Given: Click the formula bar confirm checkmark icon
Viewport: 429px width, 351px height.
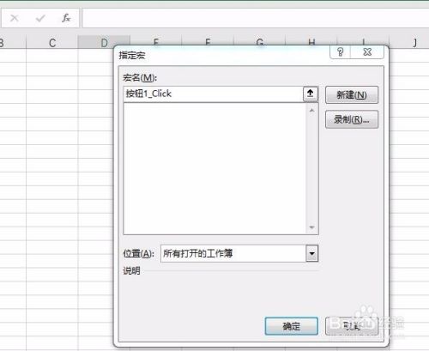Looking at the screenshot, I should coord(40,18).
